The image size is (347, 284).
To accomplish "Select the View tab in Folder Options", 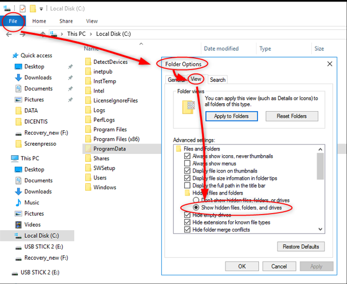I will pyautogui.click(x=196, y=79).
